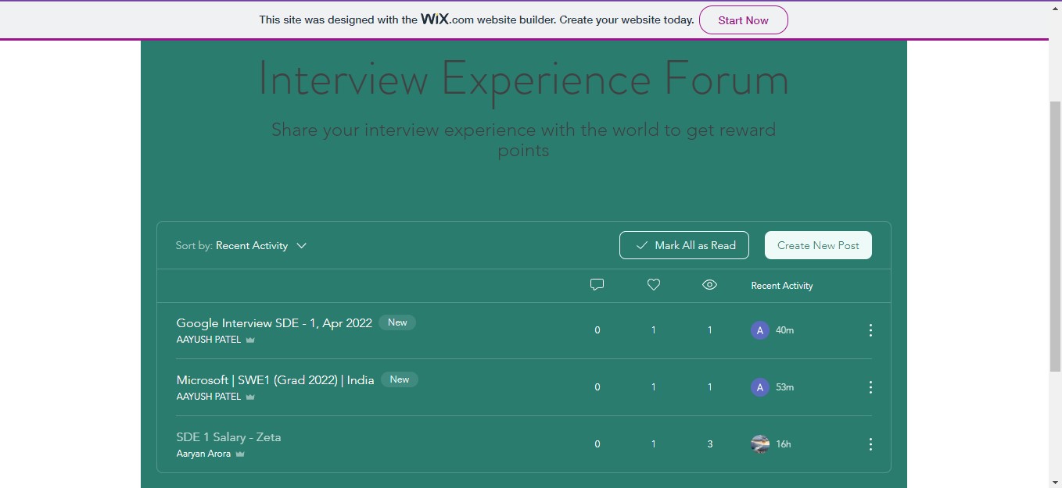This screenshot has width=1062, height=488.
Task: Click the avatar "A" in the Google Interview row
Action: pos(760,330)
